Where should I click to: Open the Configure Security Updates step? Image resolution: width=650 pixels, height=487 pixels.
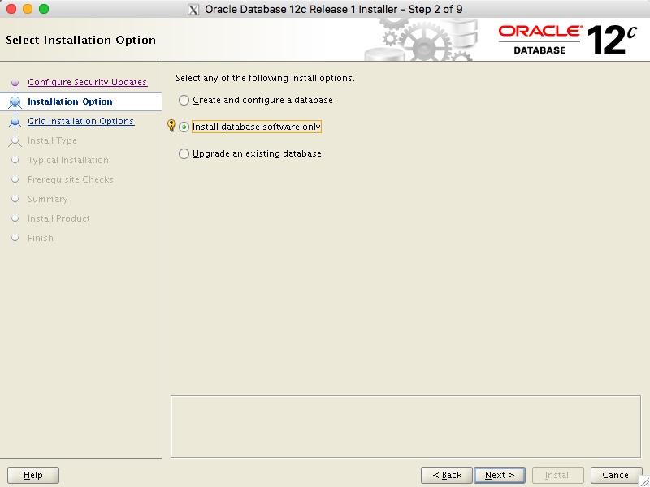[87, 82]
